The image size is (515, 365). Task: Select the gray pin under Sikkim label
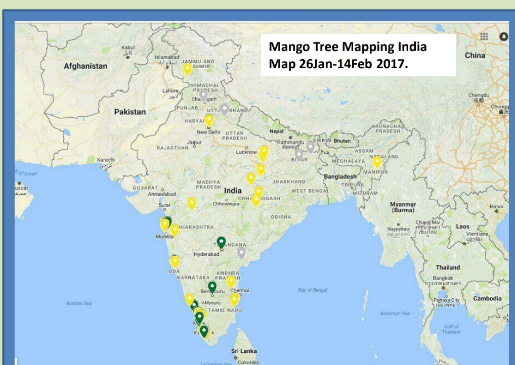[x=311, y=148]
